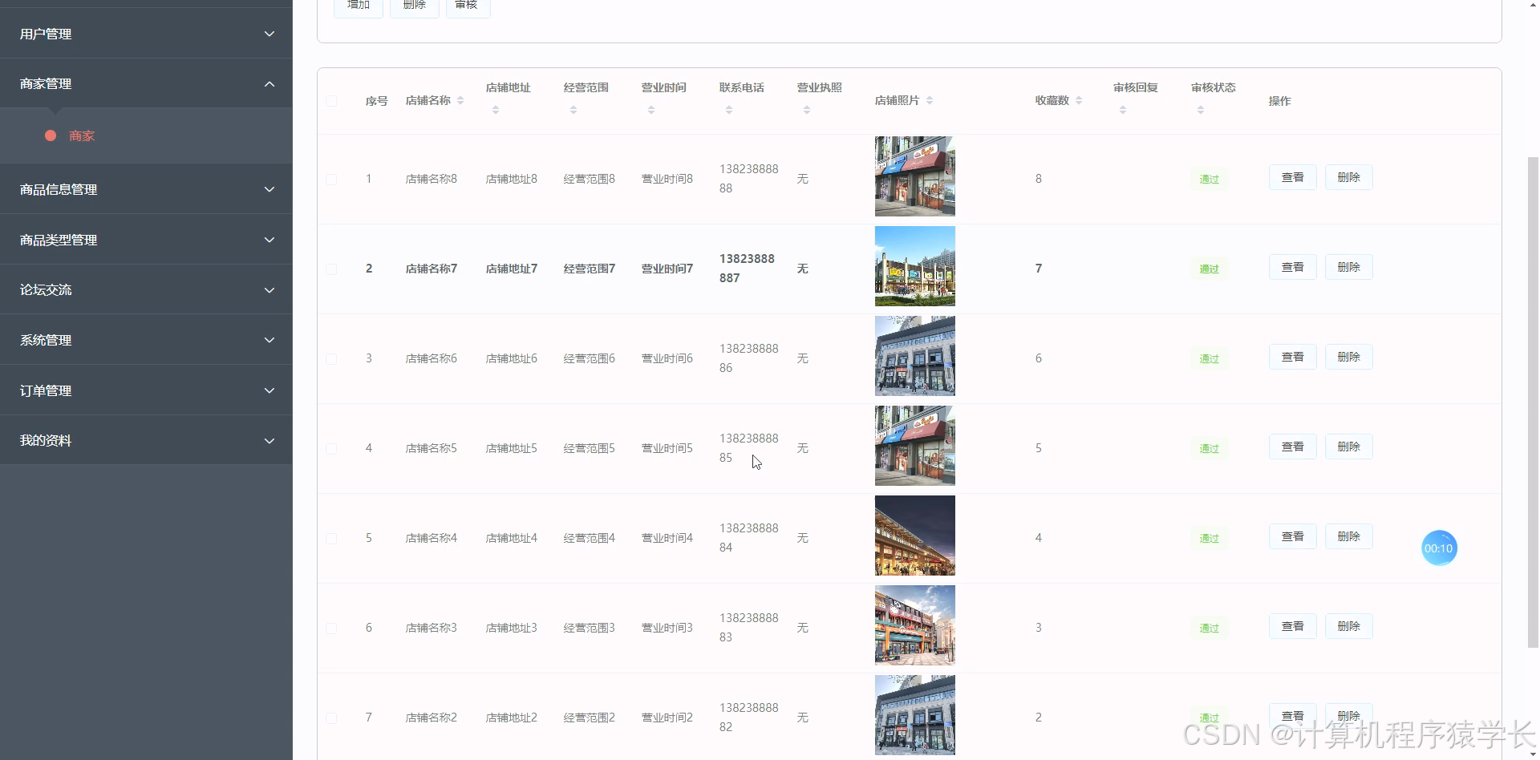
Task: Expand the 系统管理 section
Action: pos(147,339)
